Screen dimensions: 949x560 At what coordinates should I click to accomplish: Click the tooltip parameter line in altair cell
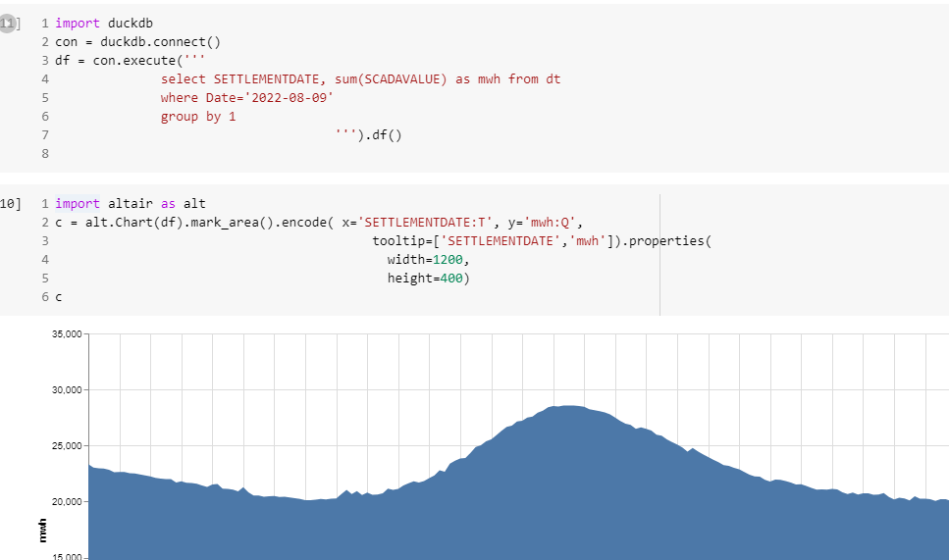click(540, 241)
